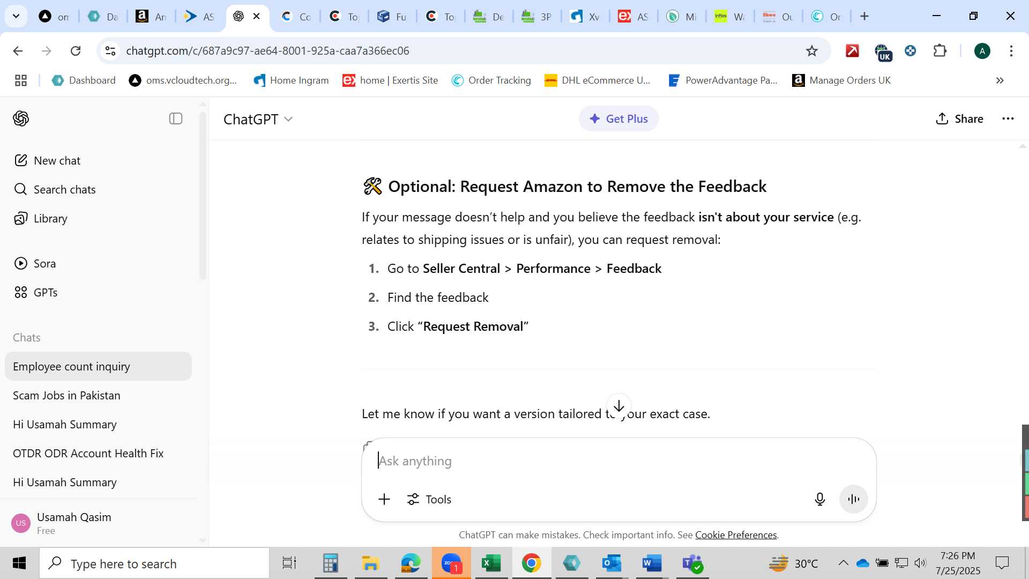Click the volume speaker tray icon
This screenshot has width=1029, height=579.
coord(920,563)
